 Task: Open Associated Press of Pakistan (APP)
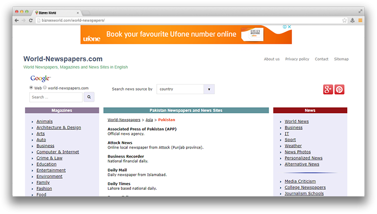pyautogui.click(x=142, y=129)
